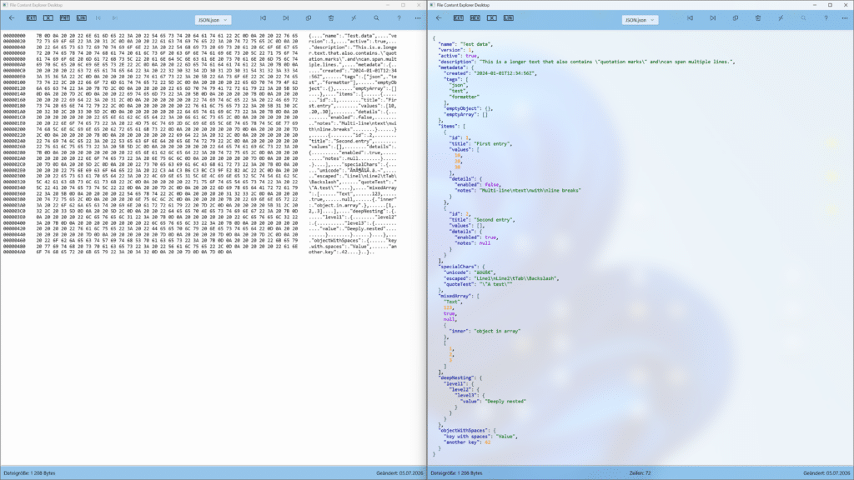The image size is (854, 480).
Task: Go back in the right JSON view window
Action: coord(439,18)
